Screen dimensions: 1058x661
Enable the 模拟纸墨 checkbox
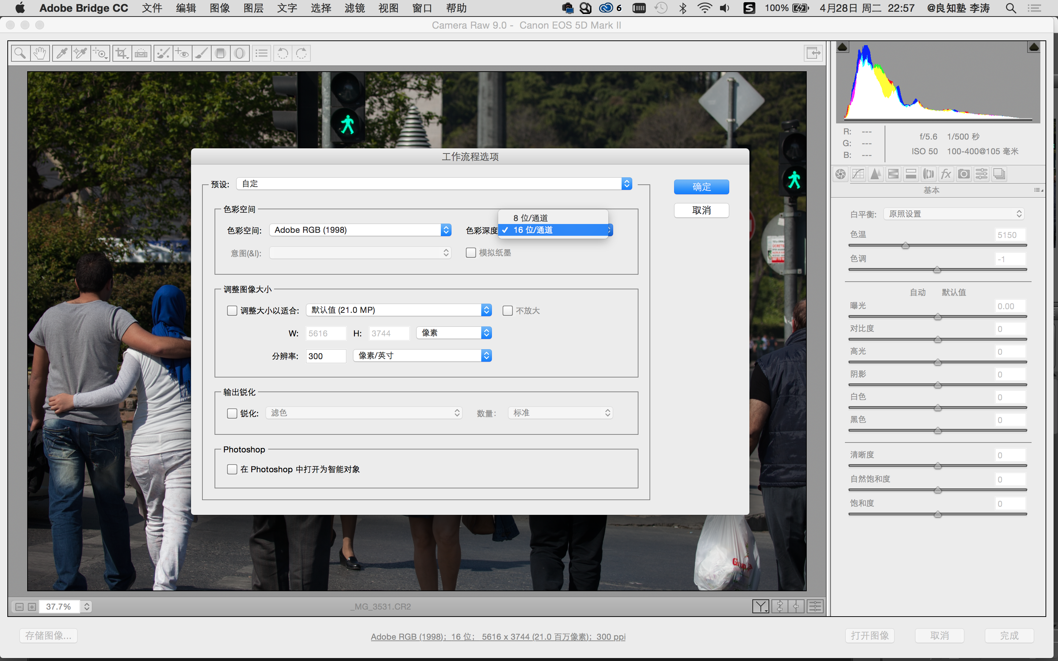[x=471, y=253]
